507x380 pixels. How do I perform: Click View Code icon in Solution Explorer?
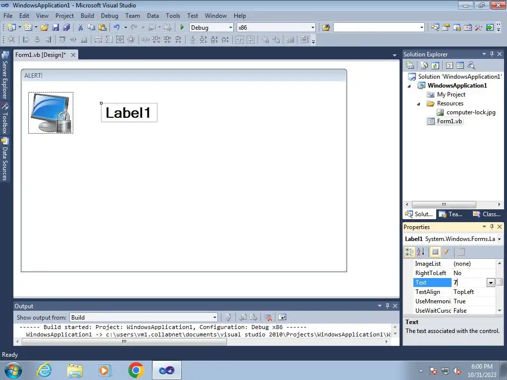(x=450, y=66)
